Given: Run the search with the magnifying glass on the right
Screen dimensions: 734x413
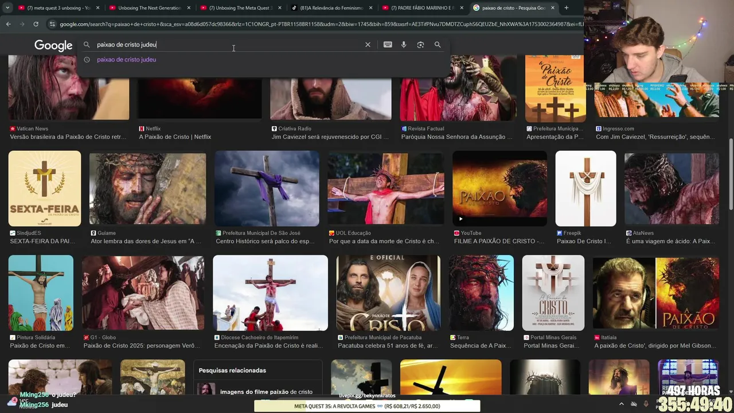Looking at the screenshot, I should tap(438, 45).
